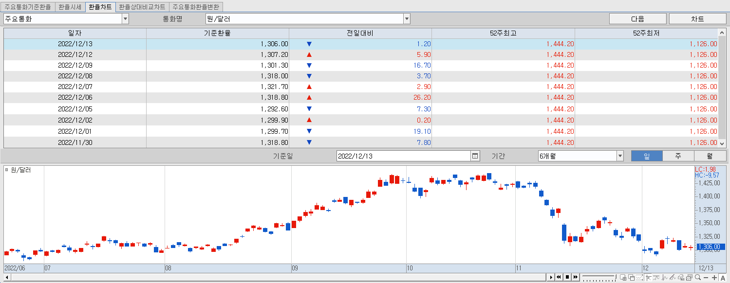Select the 2022/12/02 row date cell
This screenshot has width=730, height=283.
pos(75,120)
